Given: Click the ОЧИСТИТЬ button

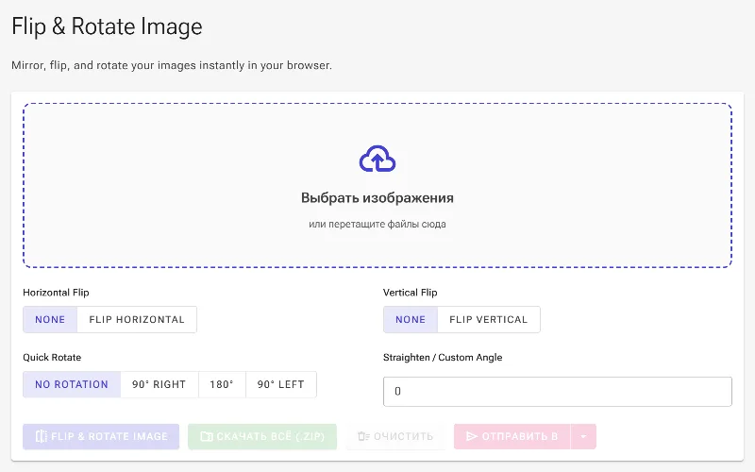Looking at the screenshot, I should [395, 436].
